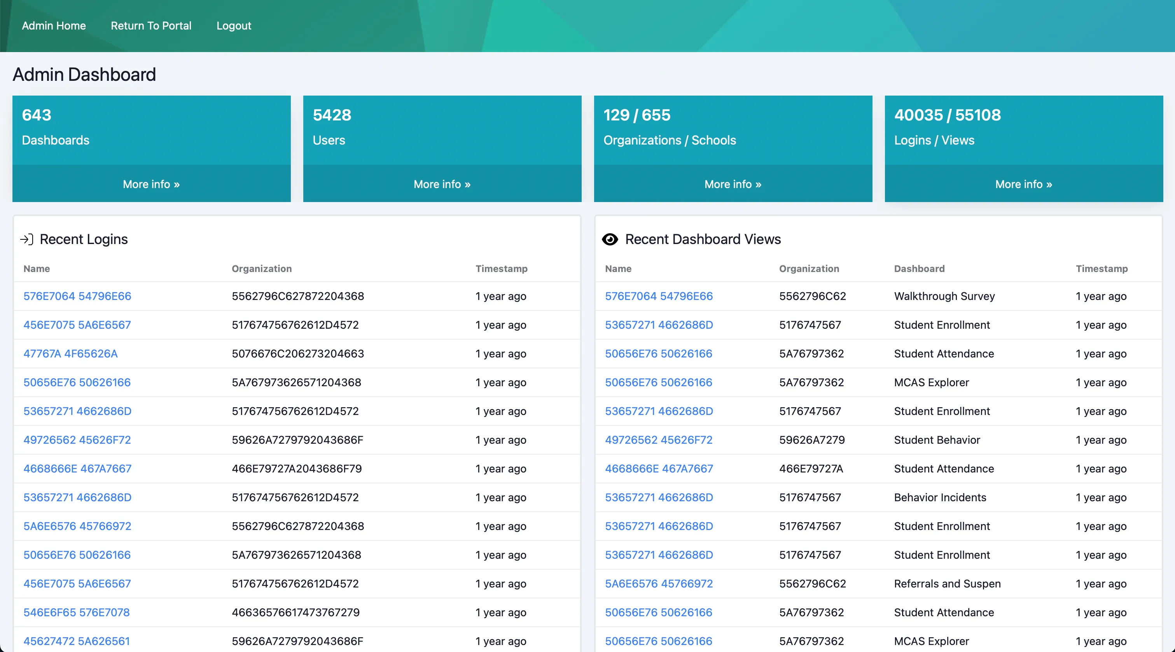1175x652 pixels.
Task: Open the user on the Student Behavior view row
Action: click(658, 440)
